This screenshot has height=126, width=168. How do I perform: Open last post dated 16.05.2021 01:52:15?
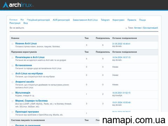tap(121, 93)
